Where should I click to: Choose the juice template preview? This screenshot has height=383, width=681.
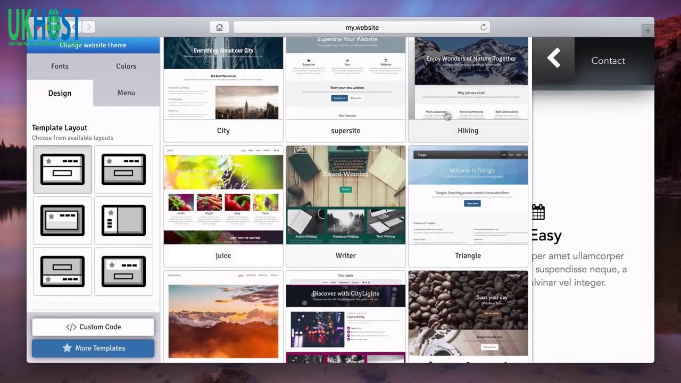223,206
